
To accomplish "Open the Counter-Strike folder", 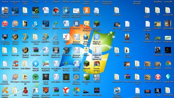I will coord(137,64).
